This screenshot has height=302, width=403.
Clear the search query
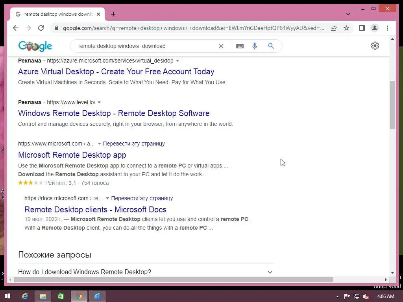(221, 46)
